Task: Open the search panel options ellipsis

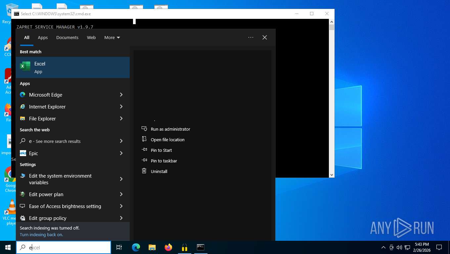Action: [x=251, y=37]
